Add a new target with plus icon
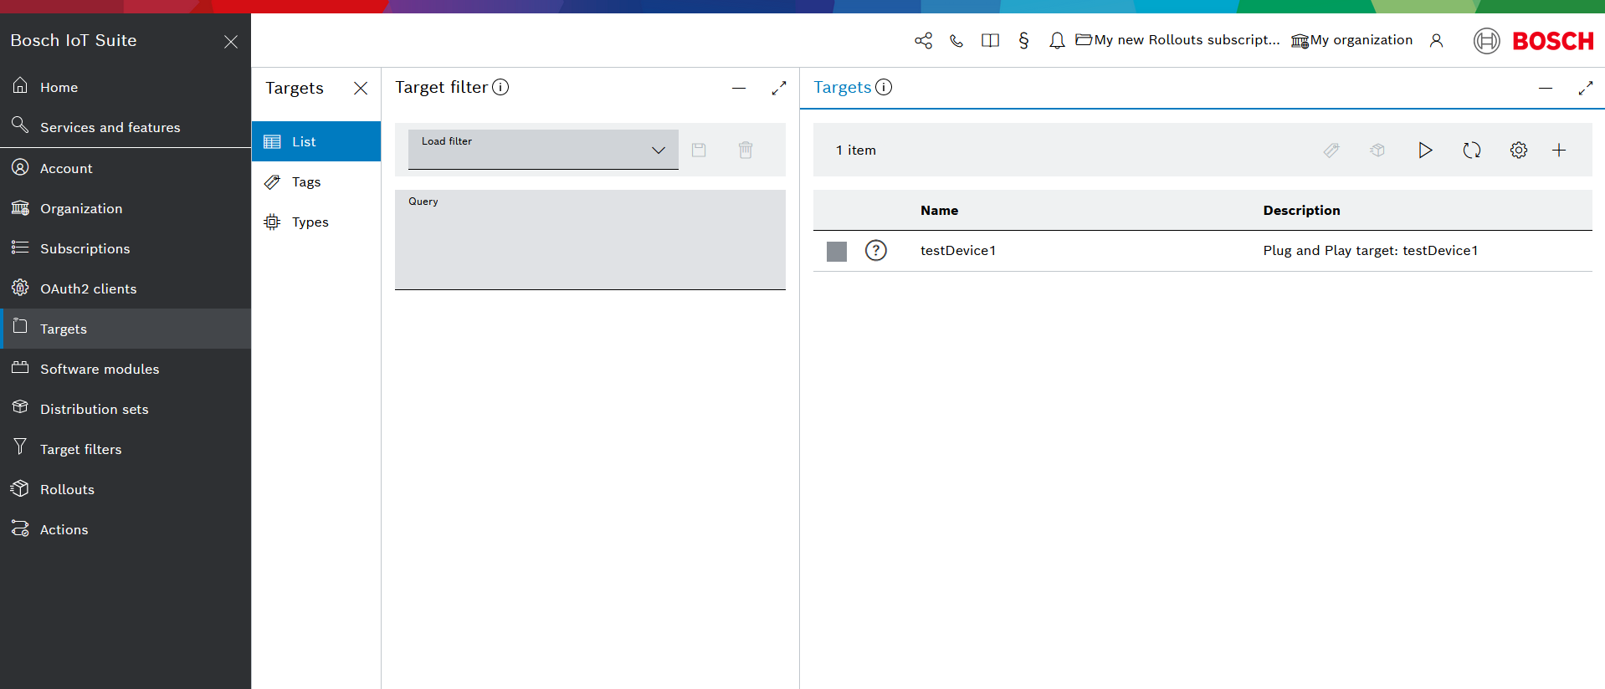1605x689 pixels. [1558, 151]
